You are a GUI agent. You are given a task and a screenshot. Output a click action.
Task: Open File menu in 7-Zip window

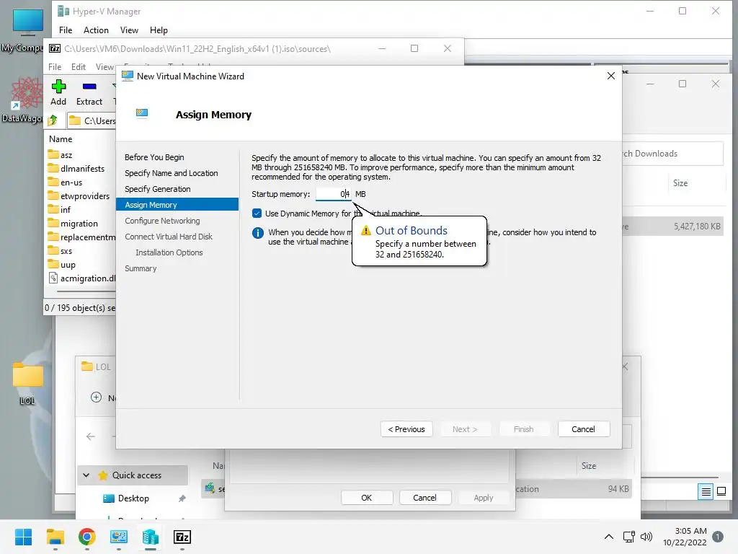(x=55, y=67)
